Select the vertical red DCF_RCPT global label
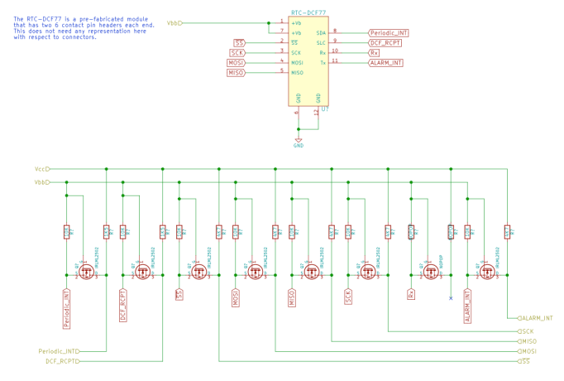Viewport: 564px width, 381px height. (x=123, y=306)
